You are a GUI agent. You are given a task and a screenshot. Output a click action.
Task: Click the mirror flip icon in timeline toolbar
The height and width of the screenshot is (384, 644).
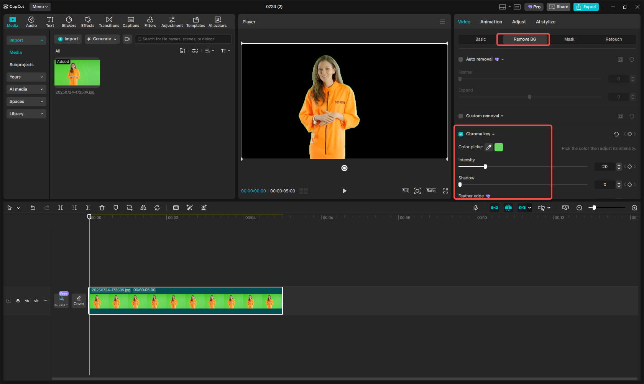[x=143, y=208]
